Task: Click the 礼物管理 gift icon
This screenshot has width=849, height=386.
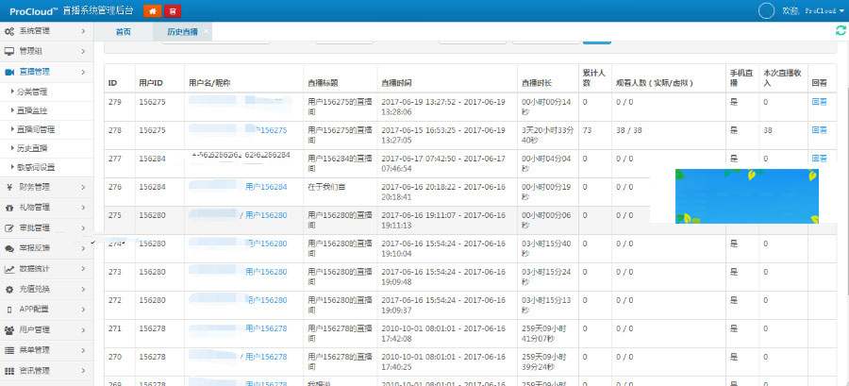Action: [x=9, y=207]
